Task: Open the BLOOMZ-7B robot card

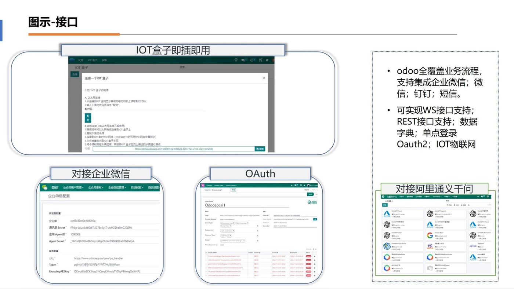Action: pos(402,268)
